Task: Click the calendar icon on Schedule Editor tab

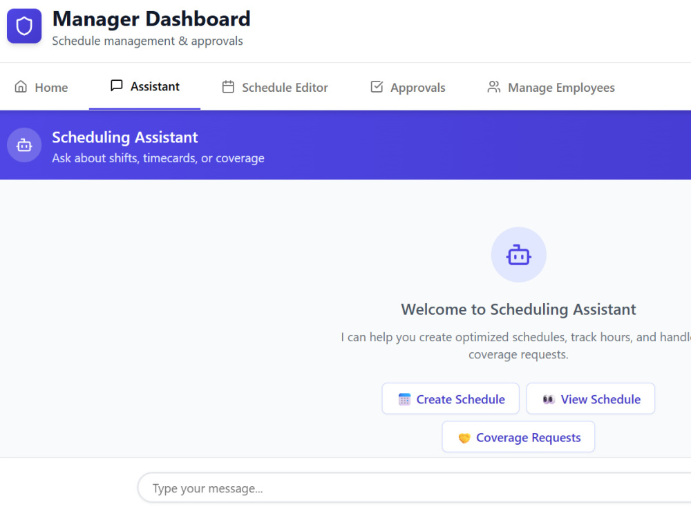Action: tap(228, 87)
